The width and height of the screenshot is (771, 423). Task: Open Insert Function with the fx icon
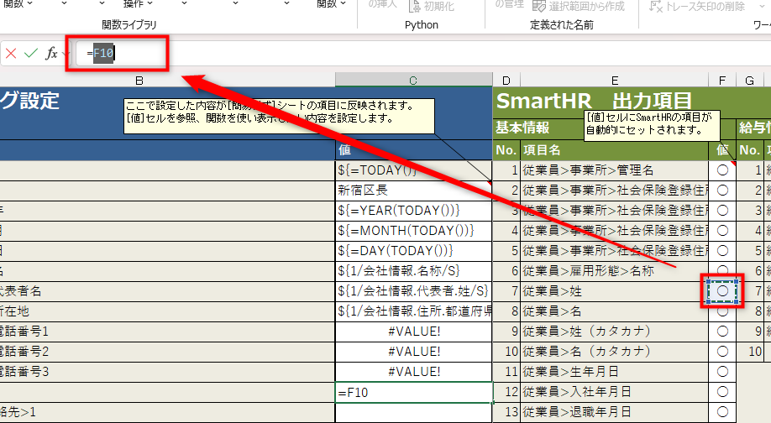[50, 54]
